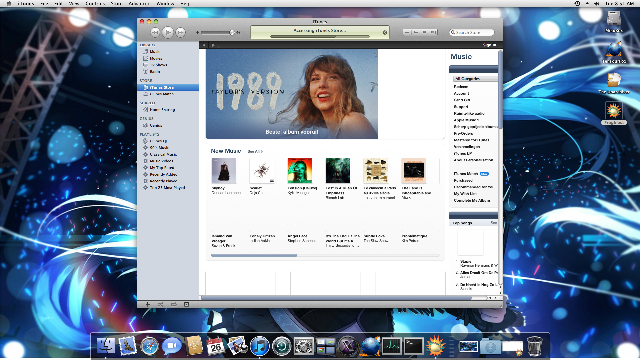Click the volume slider knob
640x360 pixels.
(232, 32)
